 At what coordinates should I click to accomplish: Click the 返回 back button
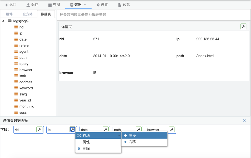pos(11,5)
